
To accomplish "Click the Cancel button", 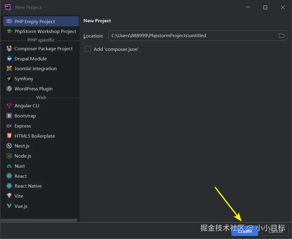I will [x=275, y=231].
